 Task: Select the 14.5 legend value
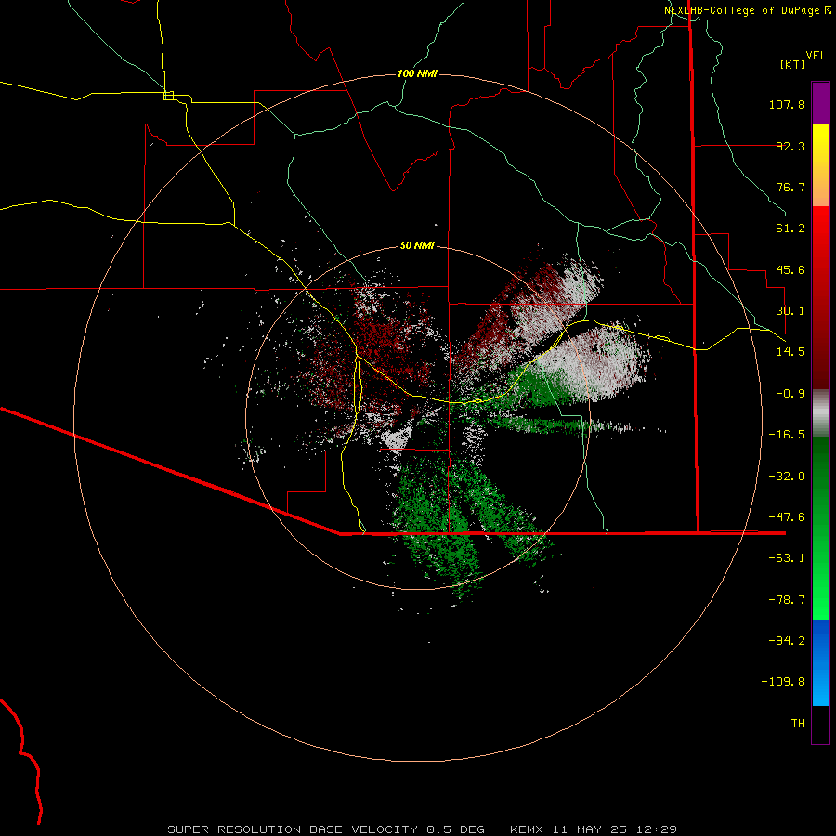tap(790, 352)
